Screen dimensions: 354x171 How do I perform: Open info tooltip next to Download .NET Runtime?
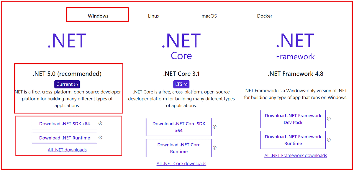click(x=100, y=138)
